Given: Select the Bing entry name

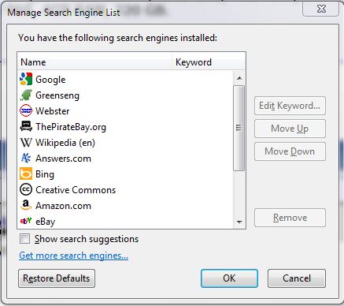Looking at the screenshot, I should [45, 174].
